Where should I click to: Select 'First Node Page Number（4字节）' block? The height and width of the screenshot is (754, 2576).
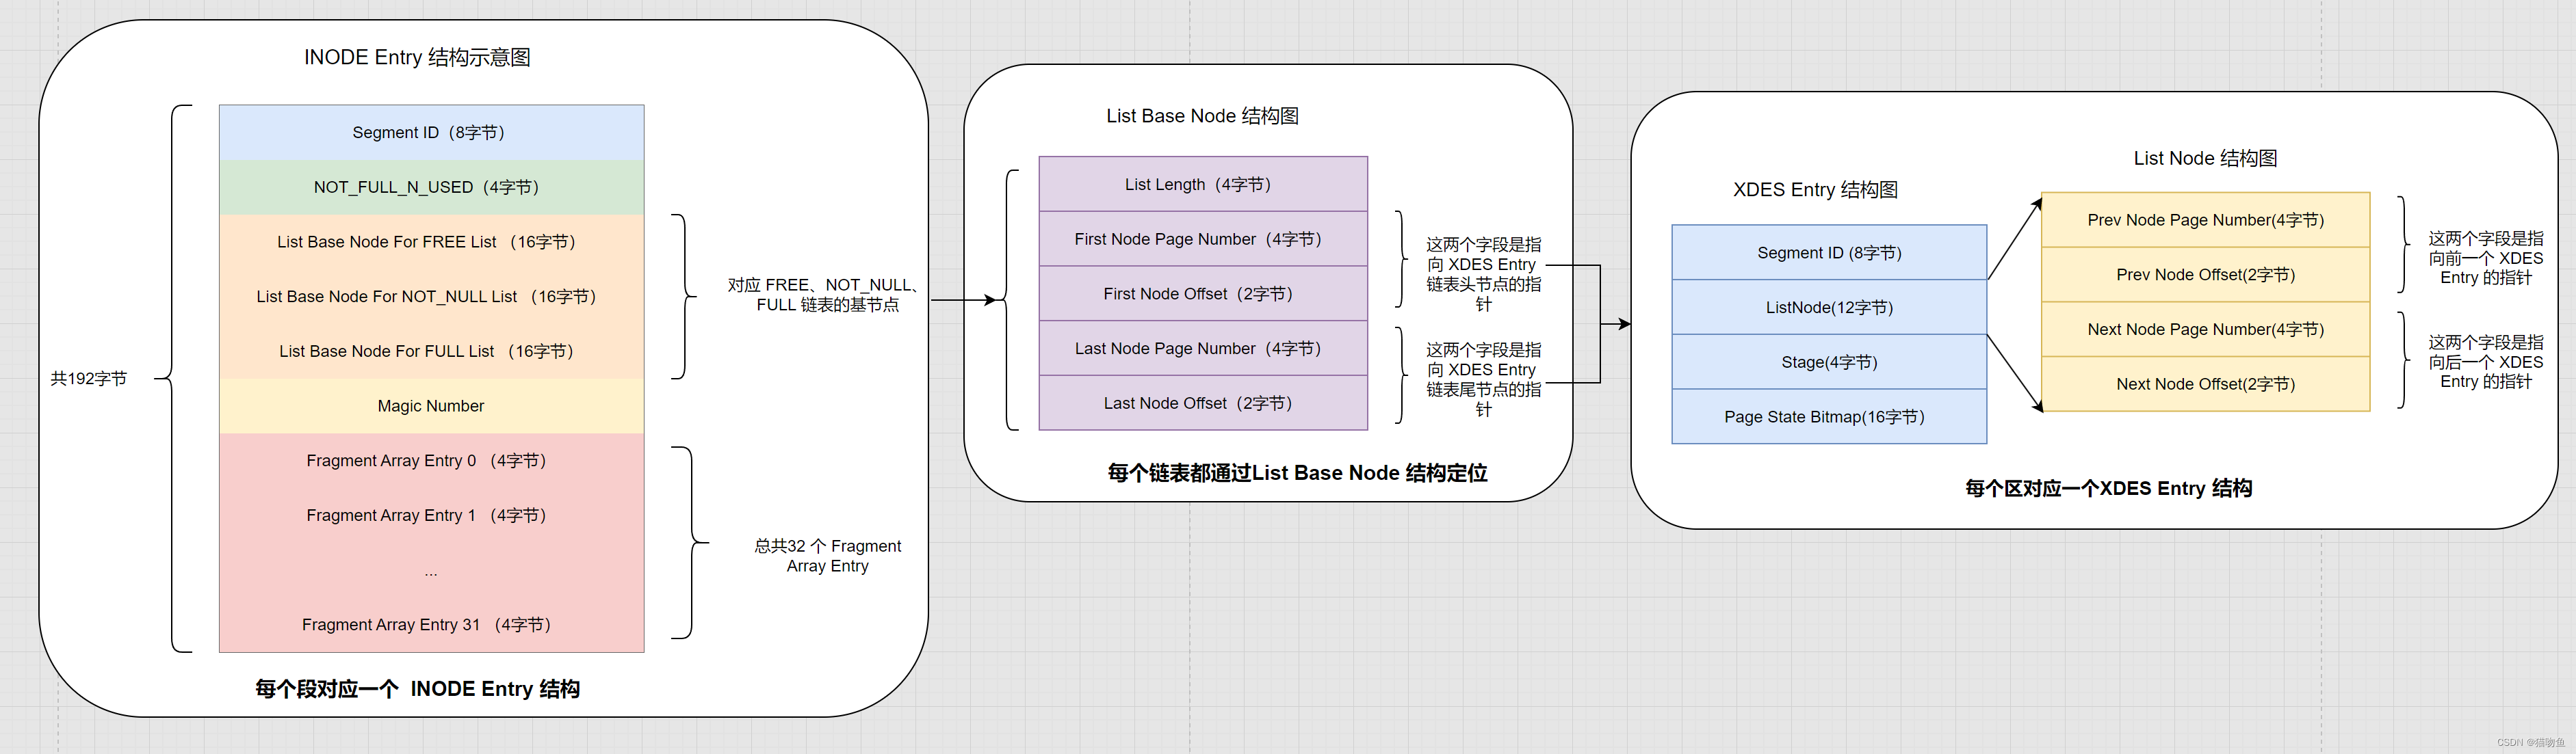pyautogui.click(x=1203, y=239)
